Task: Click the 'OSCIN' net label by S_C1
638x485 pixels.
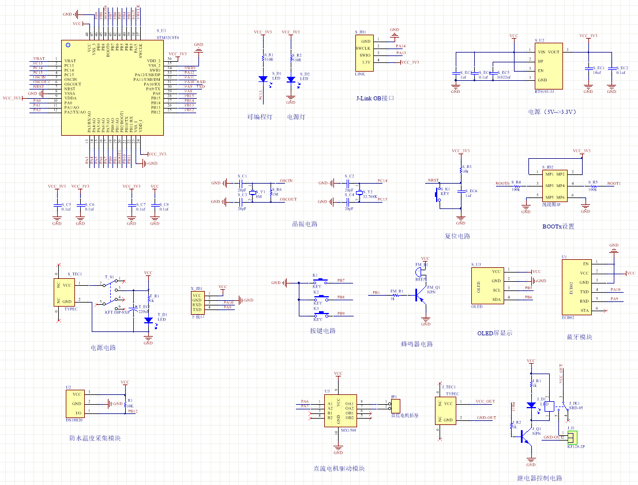Action: [x=286, y=181]
